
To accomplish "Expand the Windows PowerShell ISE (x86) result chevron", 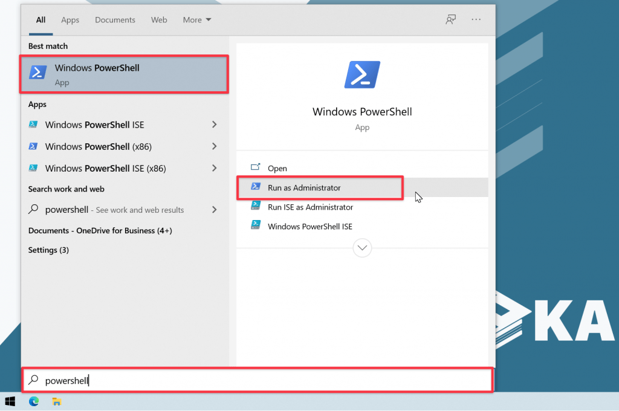I will click(x=213, y=168).
